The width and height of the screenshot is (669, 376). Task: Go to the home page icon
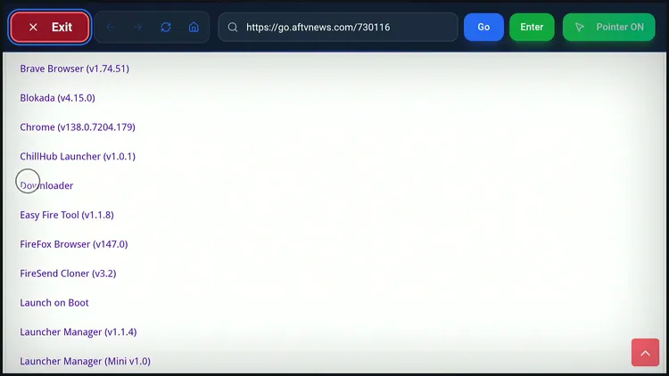click(194, 28)
